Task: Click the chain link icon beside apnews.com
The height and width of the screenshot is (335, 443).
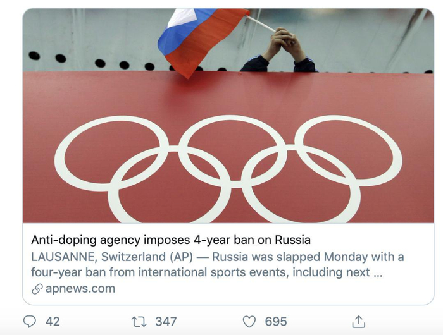Action: [37, 289]
